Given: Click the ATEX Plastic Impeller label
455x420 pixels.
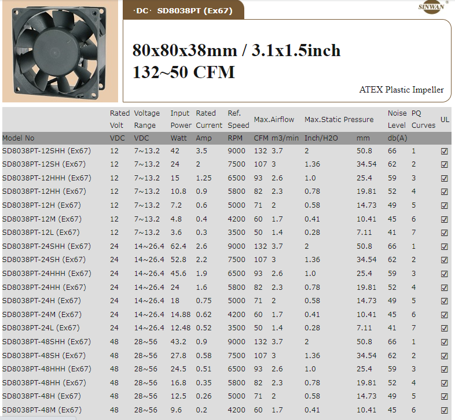Looking at the screenshot, I should coord(401,90).
